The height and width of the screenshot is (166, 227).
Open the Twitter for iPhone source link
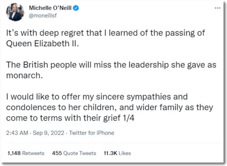pyautogui.click(x=92, y=133)
